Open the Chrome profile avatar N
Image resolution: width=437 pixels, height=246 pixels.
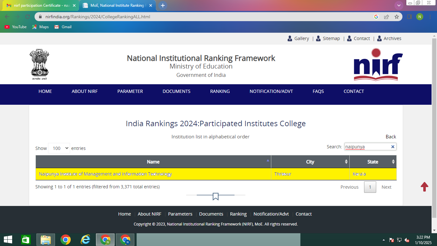pyautogui.click(x=420, y=17)
